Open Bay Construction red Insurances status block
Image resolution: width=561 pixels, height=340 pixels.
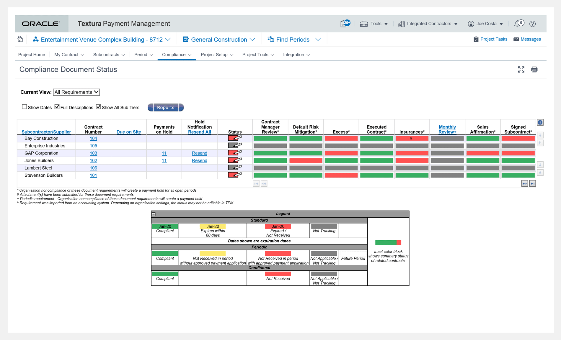(412, 138)
